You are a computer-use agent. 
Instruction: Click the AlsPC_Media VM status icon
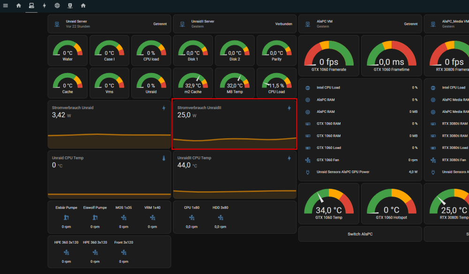[433, 24]
